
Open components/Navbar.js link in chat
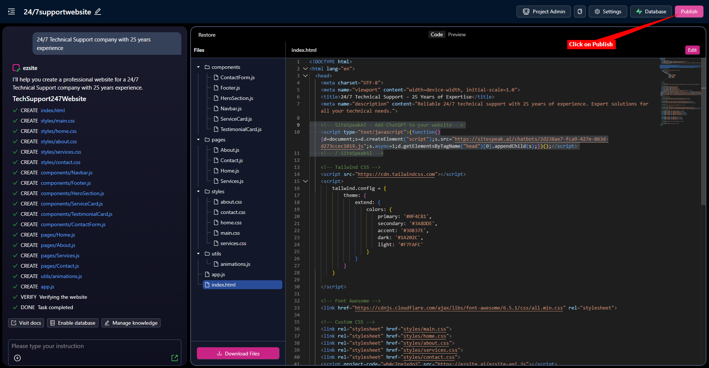(67, 173)
